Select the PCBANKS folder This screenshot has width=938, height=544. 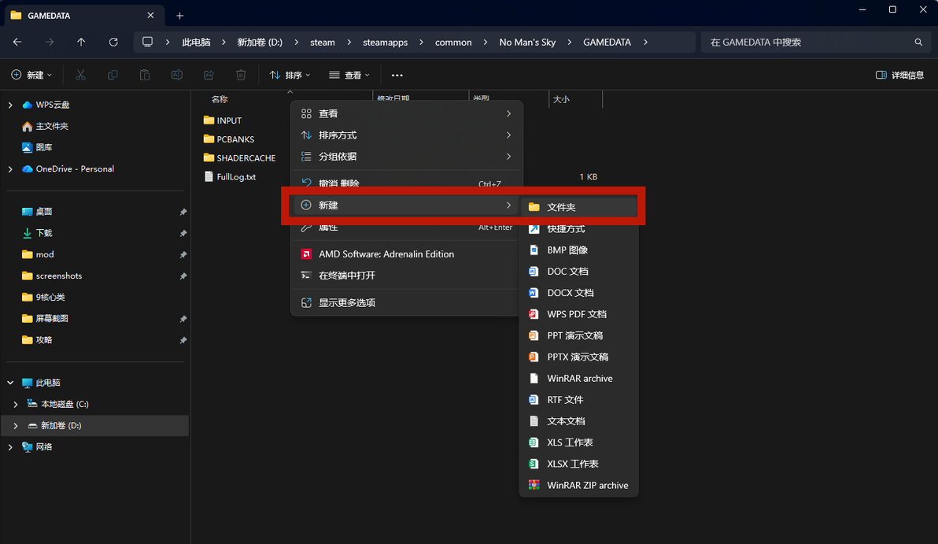pos(229,139)
